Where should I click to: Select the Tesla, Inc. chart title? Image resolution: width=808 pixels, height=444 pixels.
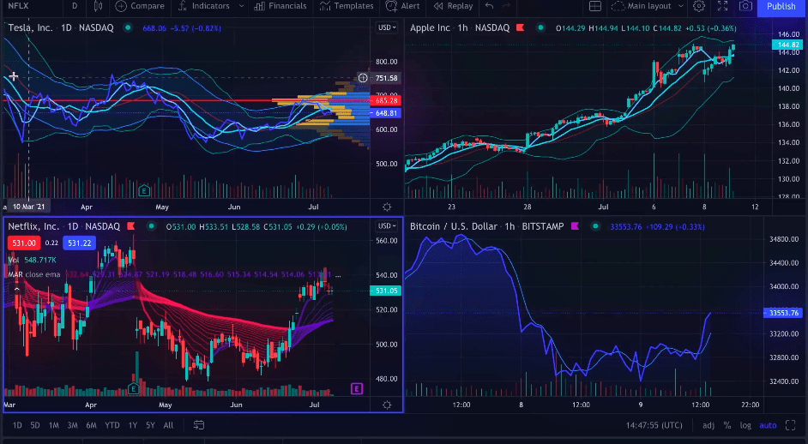30,27
